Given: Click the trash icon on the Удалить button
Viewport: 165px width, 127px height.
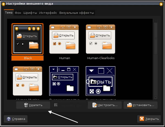Looking at the screenshot, I should (x=26, y=105).
